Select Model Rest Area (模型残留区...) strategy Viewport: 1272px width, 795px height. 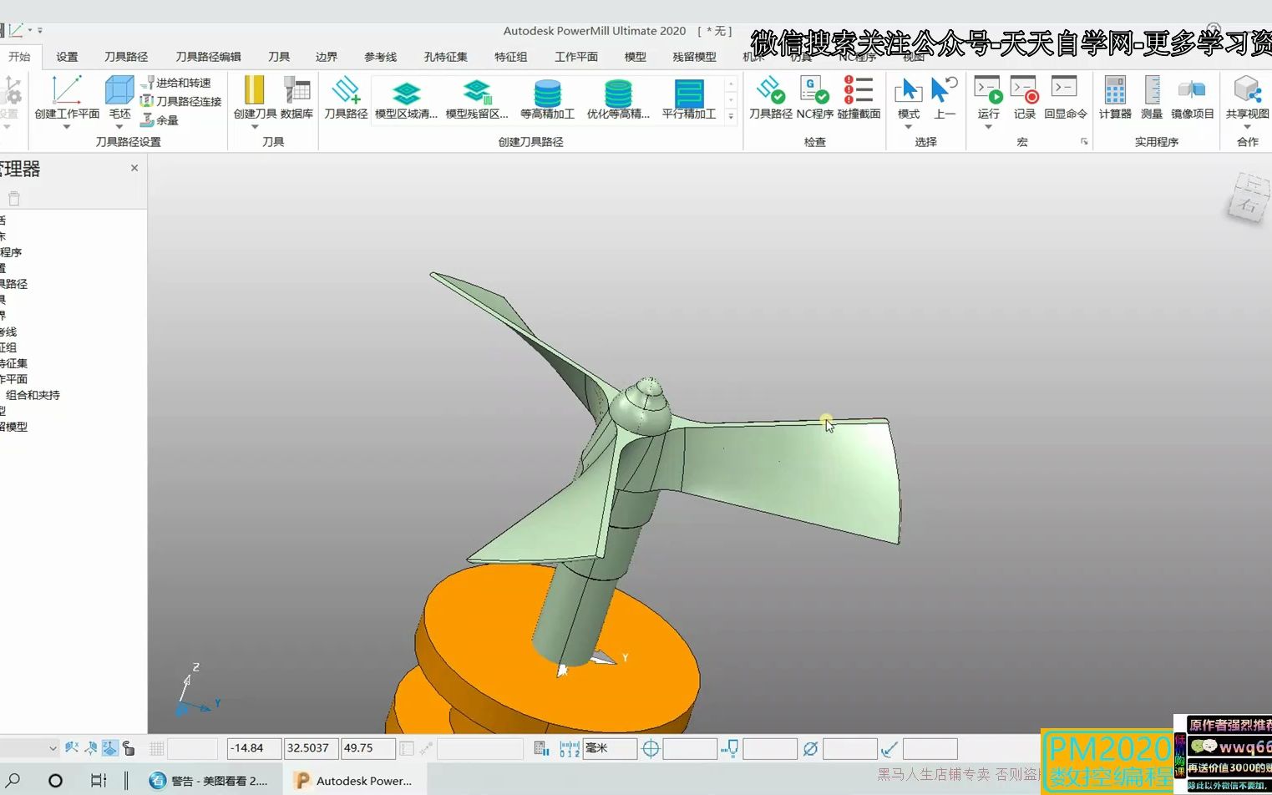click(477, 99)
